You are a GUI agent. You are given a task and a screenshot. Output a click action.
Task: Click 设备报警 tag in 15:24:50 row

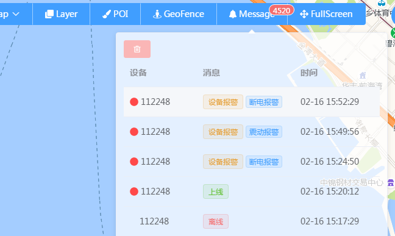coord(223,162)
